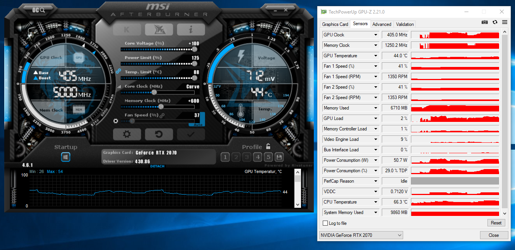Take a screenshot with the GPU-Z camera icon
The image size is (515, 250).
tap(484, 22)
